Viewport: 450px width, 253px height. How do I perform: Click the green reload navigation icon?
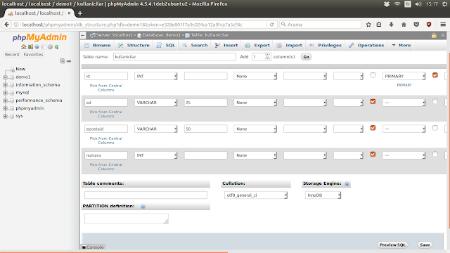pos(57,47)
